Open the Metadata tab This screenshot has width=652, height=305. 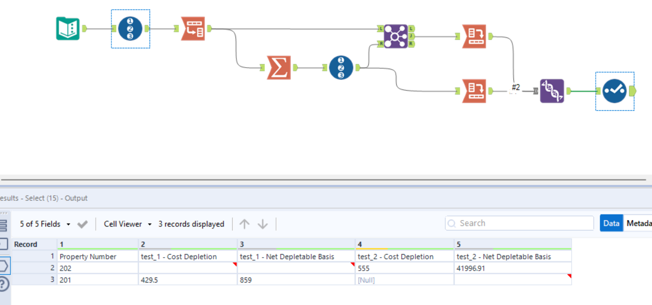[638, 223]
